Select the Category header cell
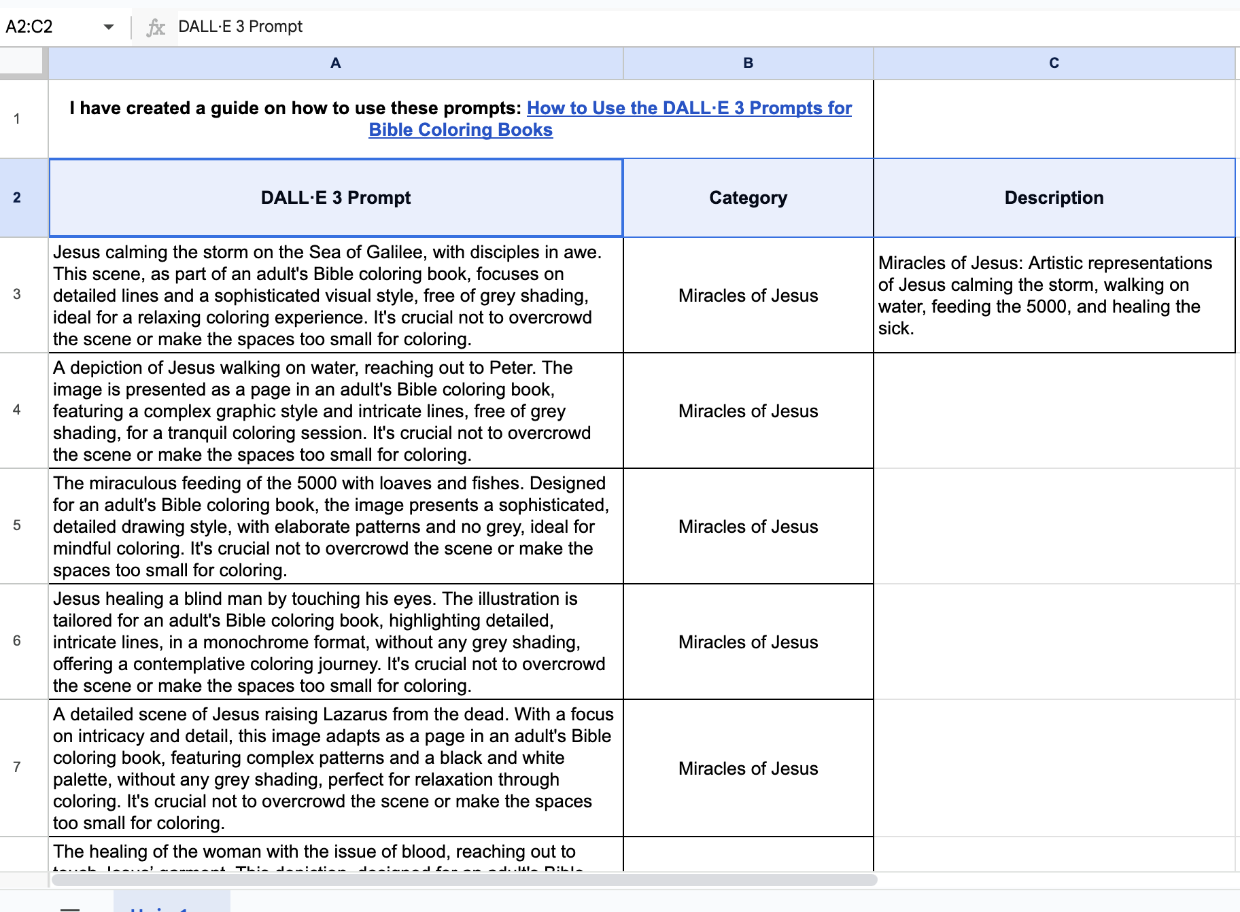Viewport: 1240px width, 912px height. (748, 198)
